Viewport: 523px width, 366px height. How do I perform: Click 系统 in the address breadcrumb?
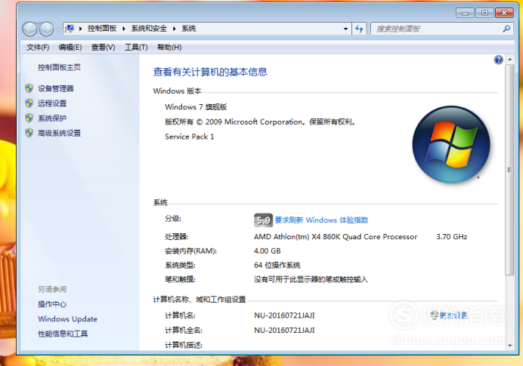point(189,29)
